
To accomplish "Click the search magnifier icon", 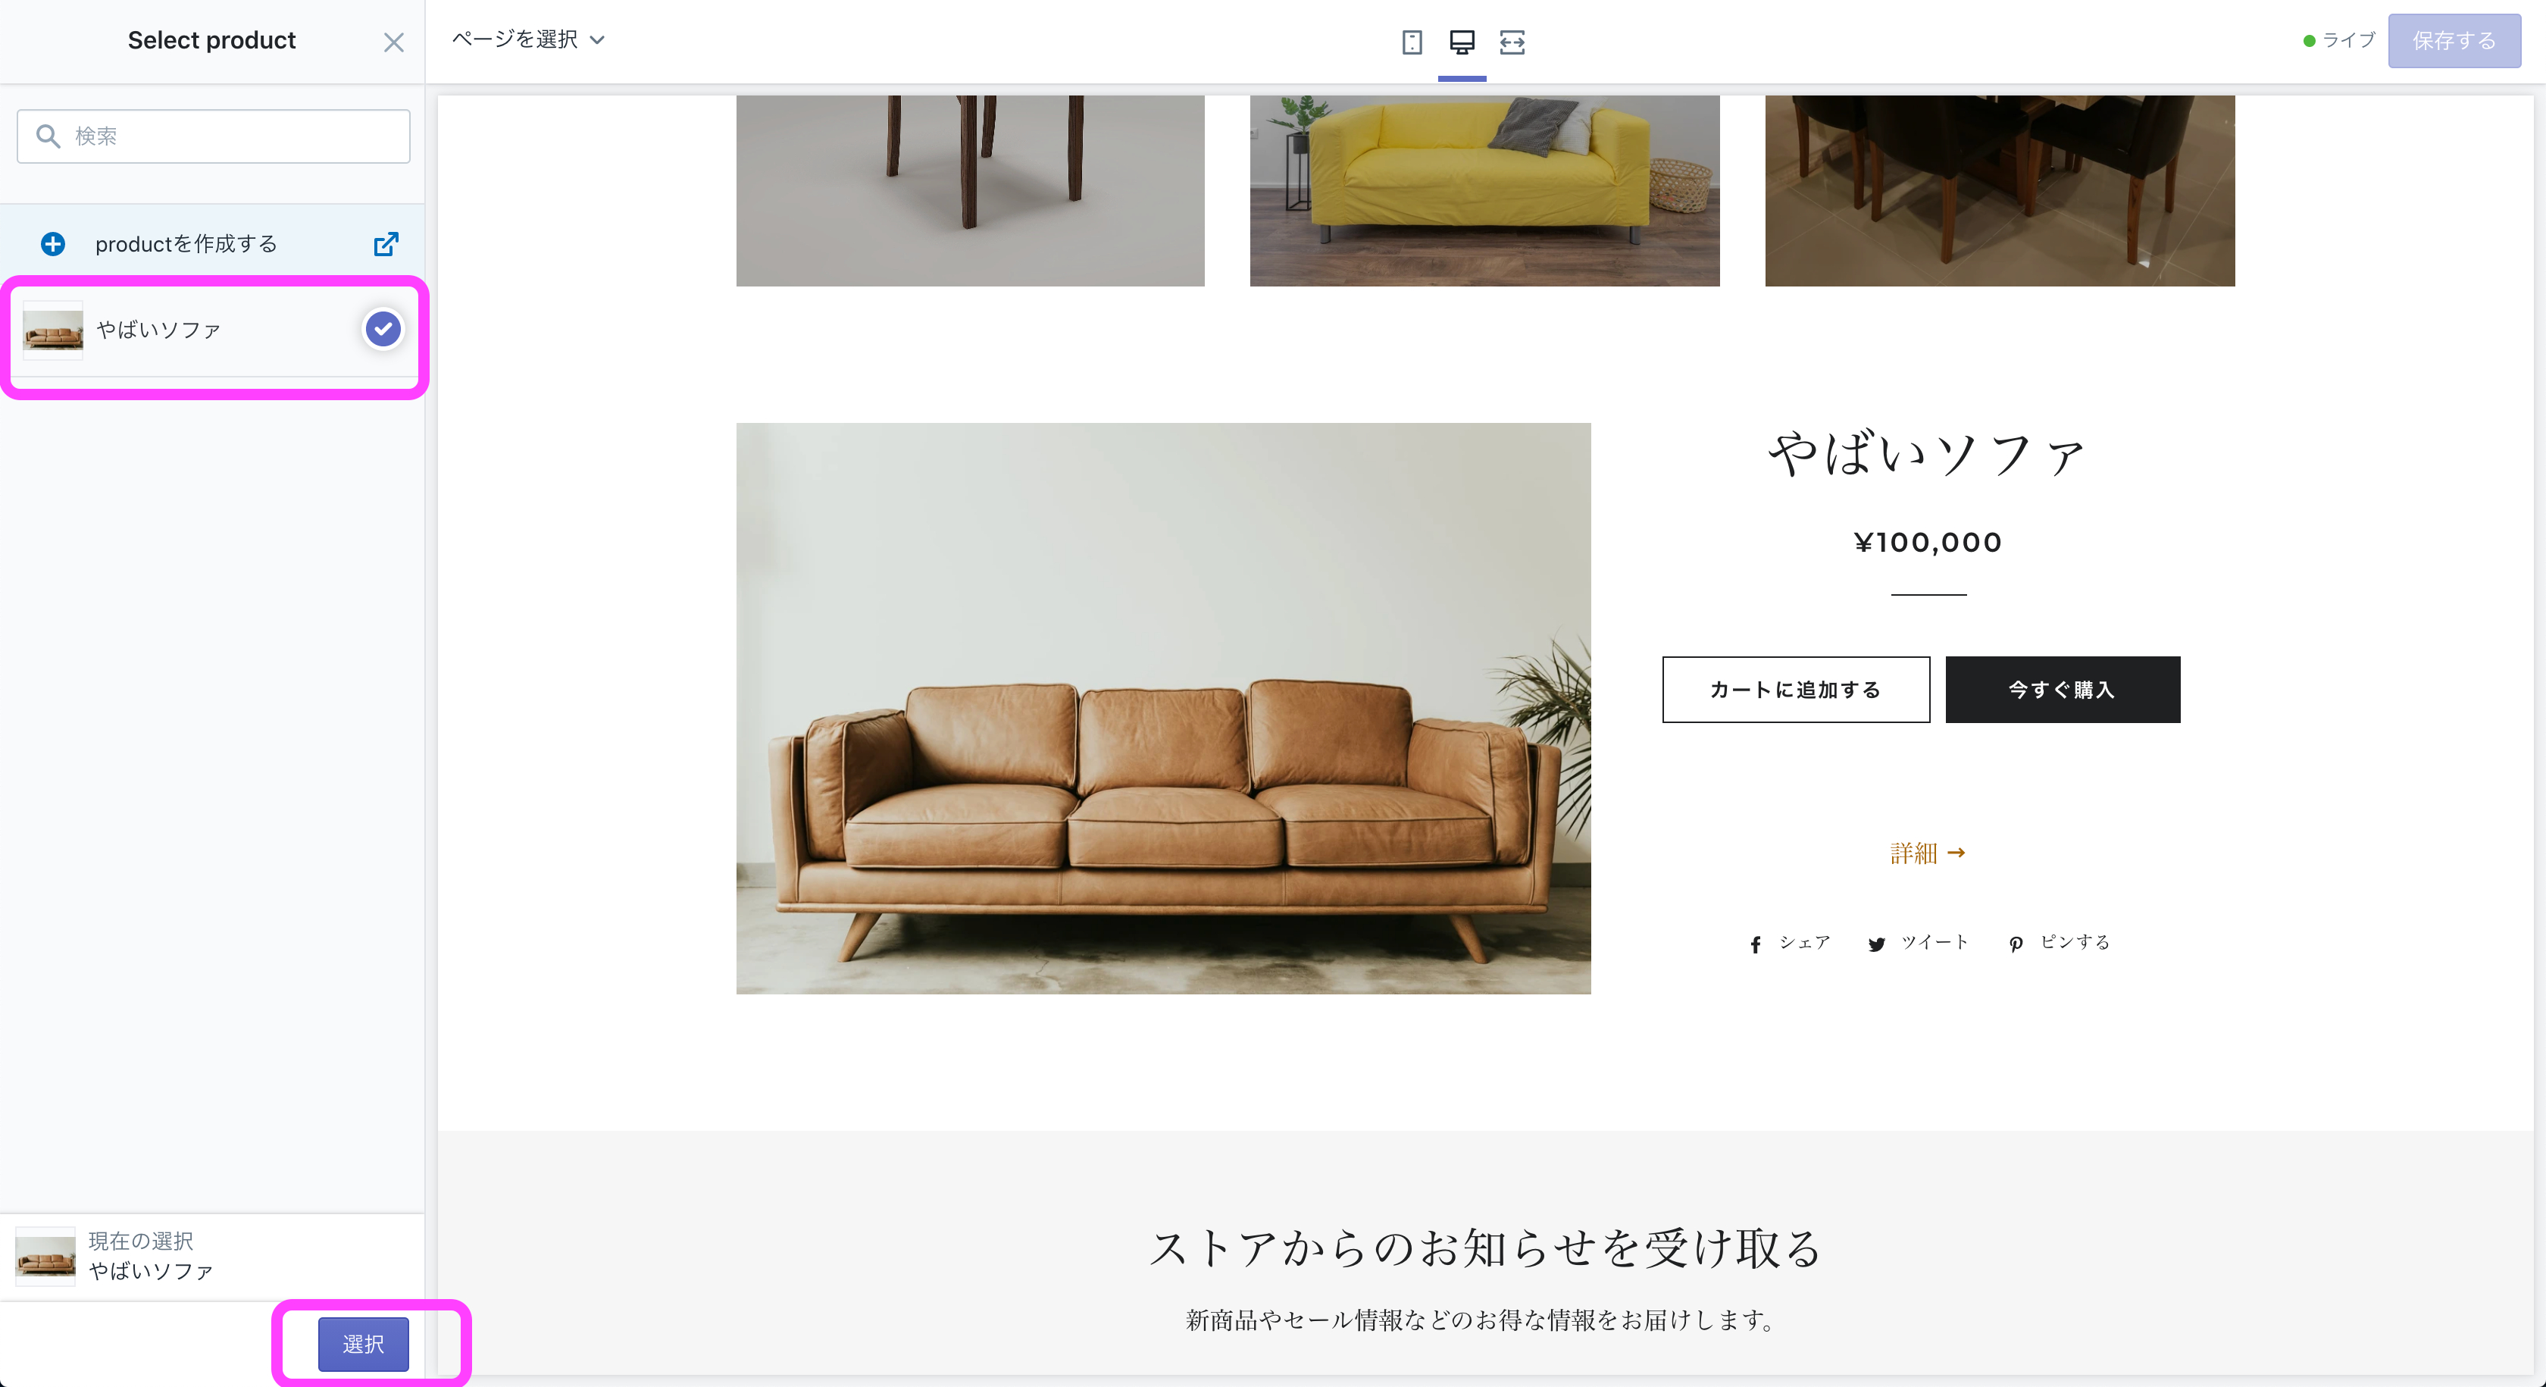I will [49, 136].
